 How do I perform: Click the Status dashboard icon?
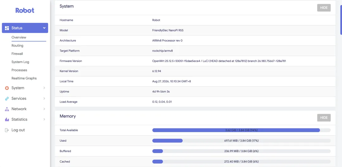click(x=7, y=28)
